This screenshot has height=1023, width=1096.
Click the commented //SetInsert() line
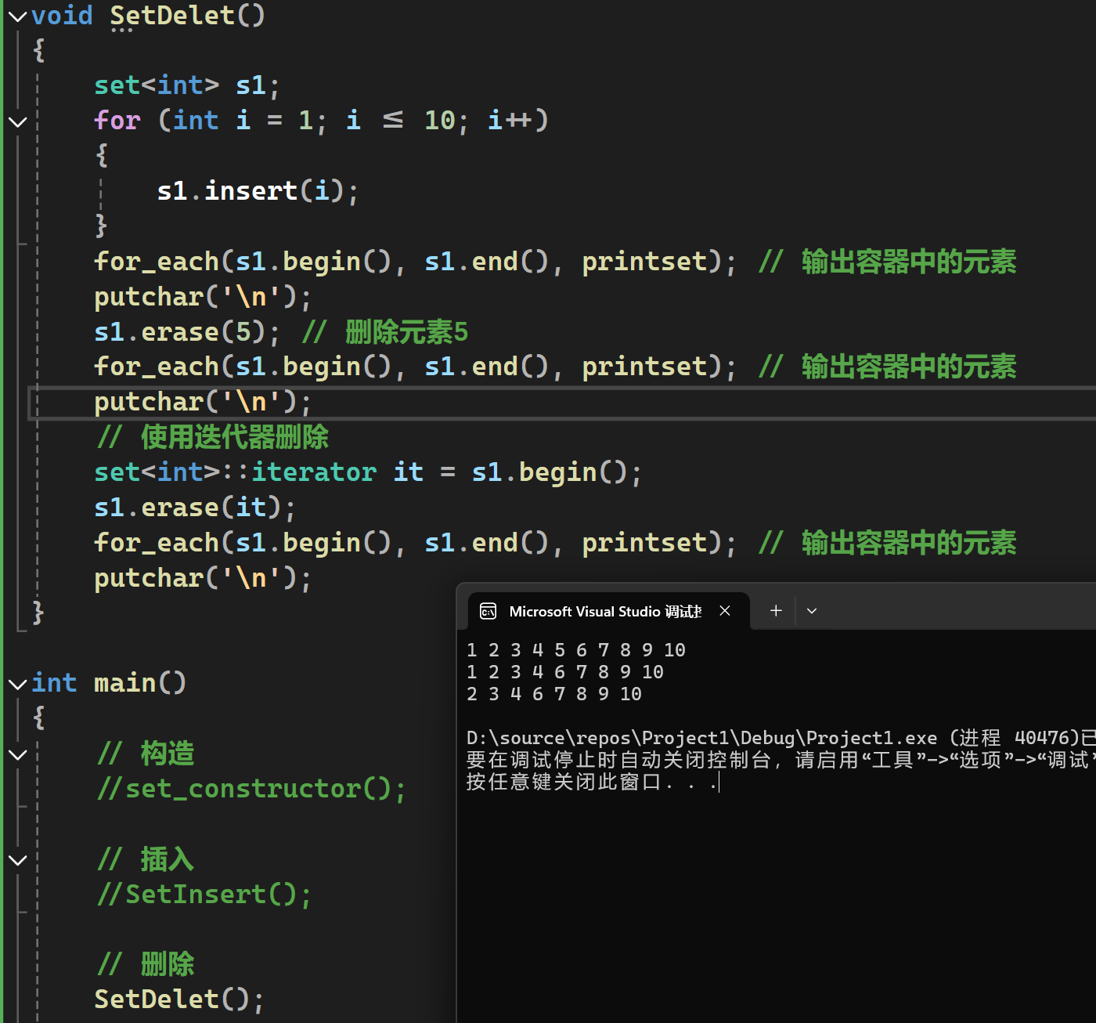pos(204,895)
